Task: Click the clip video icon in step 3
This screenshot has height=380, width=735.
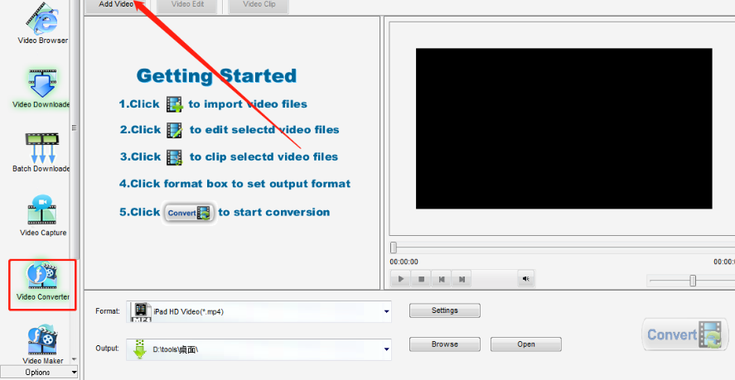Action: pos(174,157)
